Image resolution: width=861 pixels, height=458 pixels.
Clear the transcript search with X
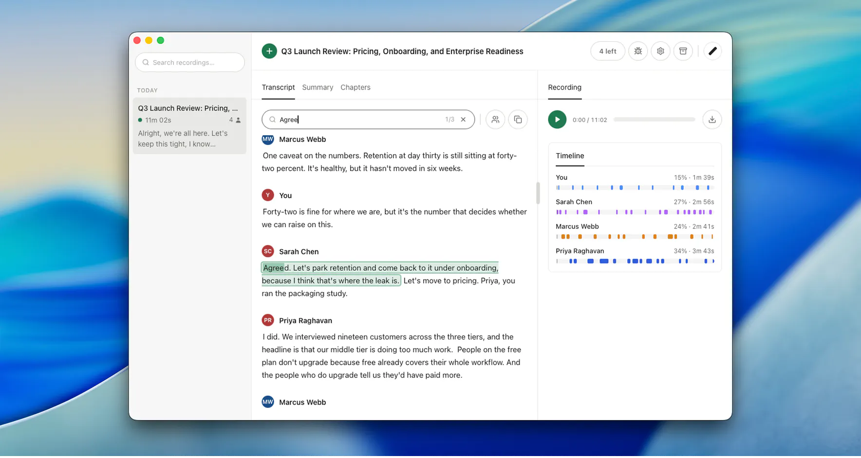(x=463, y=120)
